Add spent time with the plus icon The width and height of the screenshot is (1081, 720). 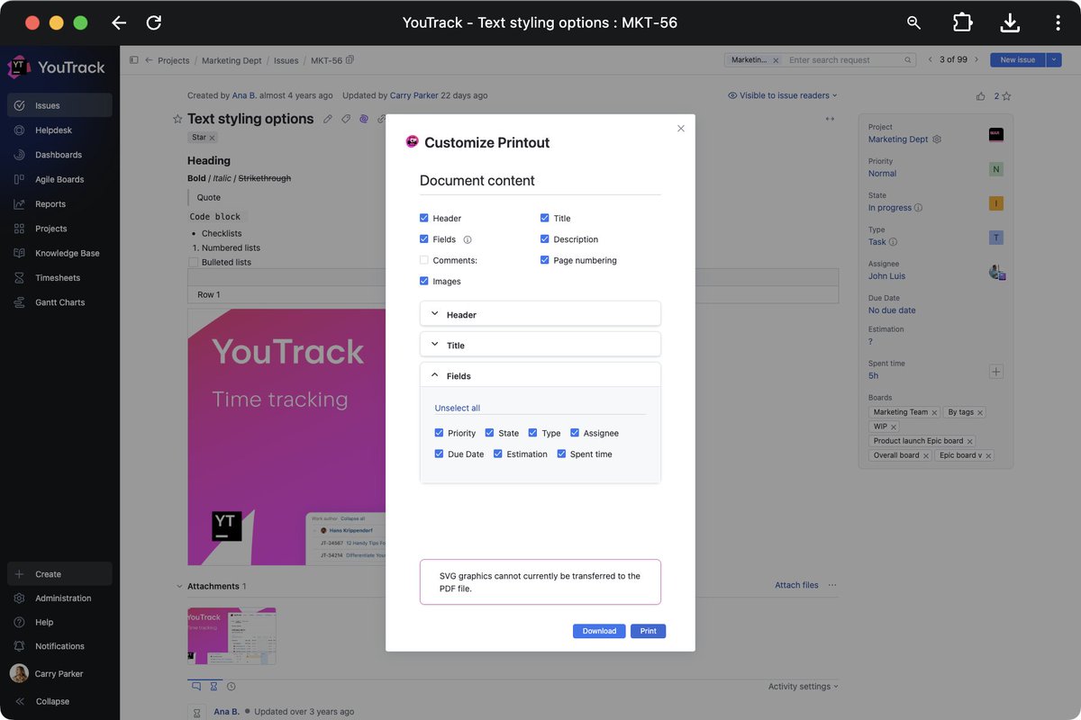996,371
